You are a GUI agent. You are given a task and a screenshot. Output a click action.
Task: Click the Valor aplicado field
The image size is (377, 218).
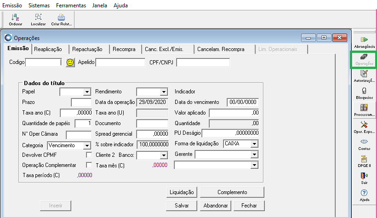pyautogui.click(x=234, y=113)
